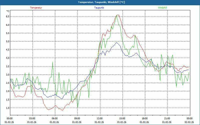Select the red Temperatur legend label
This screenshot has width=200, height=125.
pos(36,8)
